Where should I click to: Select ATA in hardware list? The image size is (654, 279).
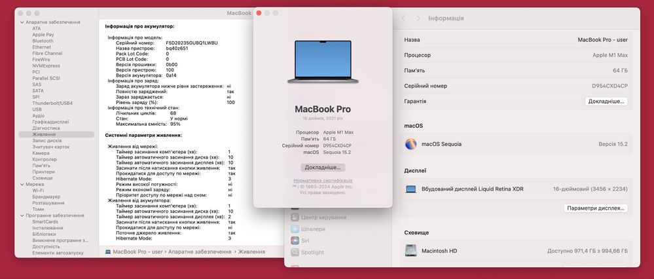point(37,28)
